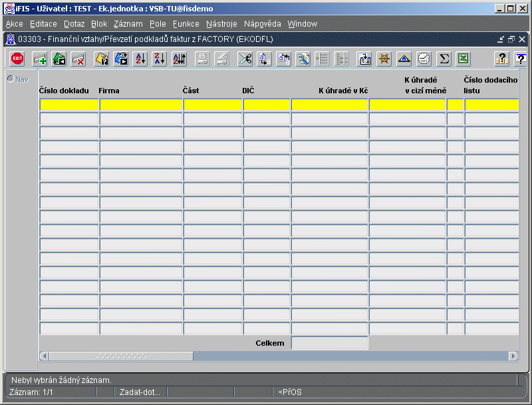
Task: Open the Blok menu
Action: point(99,24)
